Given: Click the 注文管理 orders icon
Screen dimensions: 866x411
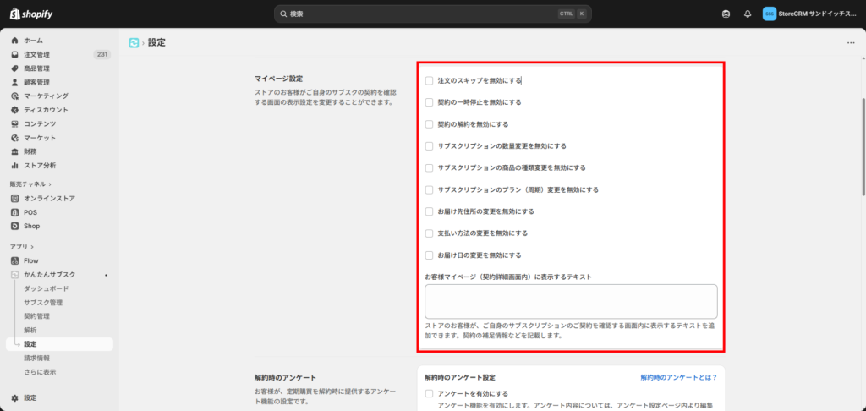Looking at the screenshot, I should [x=15, y=55].
